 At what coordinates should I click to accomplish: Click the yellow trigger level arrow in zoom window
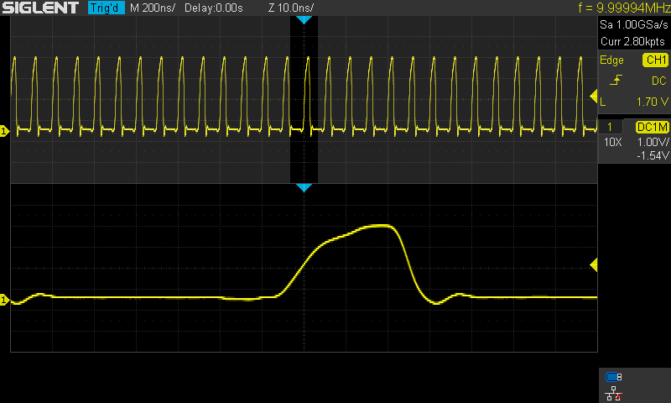[x=594, y=265]
